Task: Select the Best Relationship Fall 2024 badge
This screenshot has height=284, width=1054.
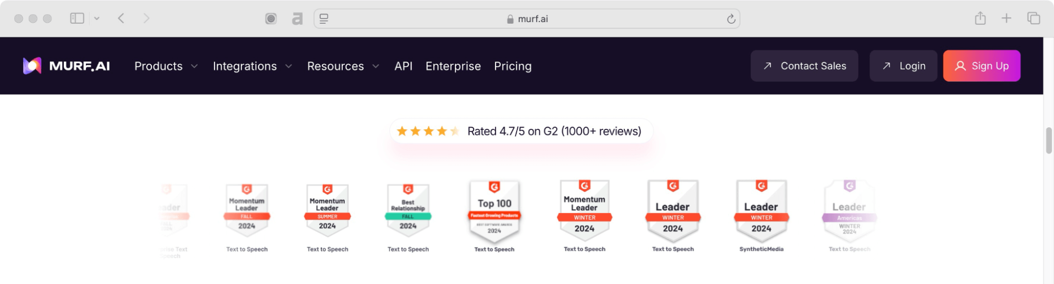Action: click(x=408, y=210)
